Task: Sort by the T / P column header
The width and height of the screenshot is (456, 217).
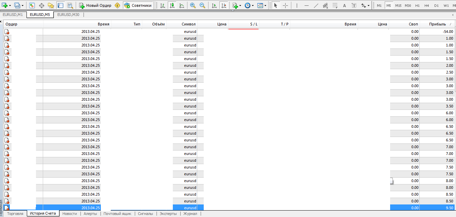Action: coord(274,24)
